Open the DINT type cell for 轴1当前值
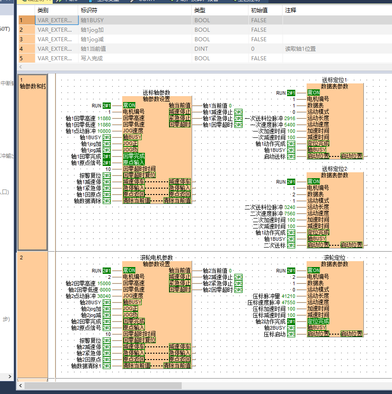This screenshot has height=394, width=392. 202,49
